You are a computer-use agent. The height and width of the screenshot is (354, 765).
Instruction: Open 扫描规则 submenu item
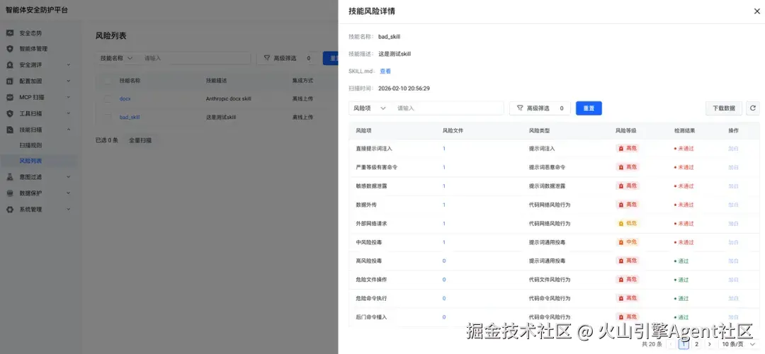tap(30, 145)
